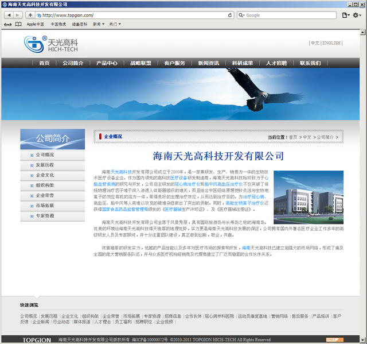The width and height of the screenshot is (367, 344).
Task: Click the browser forward arrow button
Action: pos(18,15)
